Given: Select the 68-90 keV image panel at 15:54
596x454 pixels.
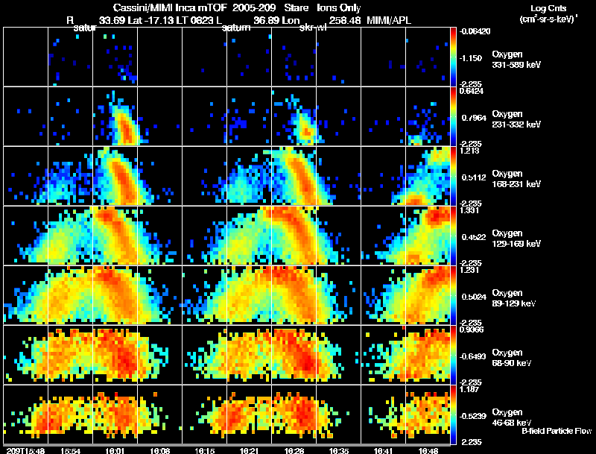Looking at the screenshot, I should (x=70, y=355).
